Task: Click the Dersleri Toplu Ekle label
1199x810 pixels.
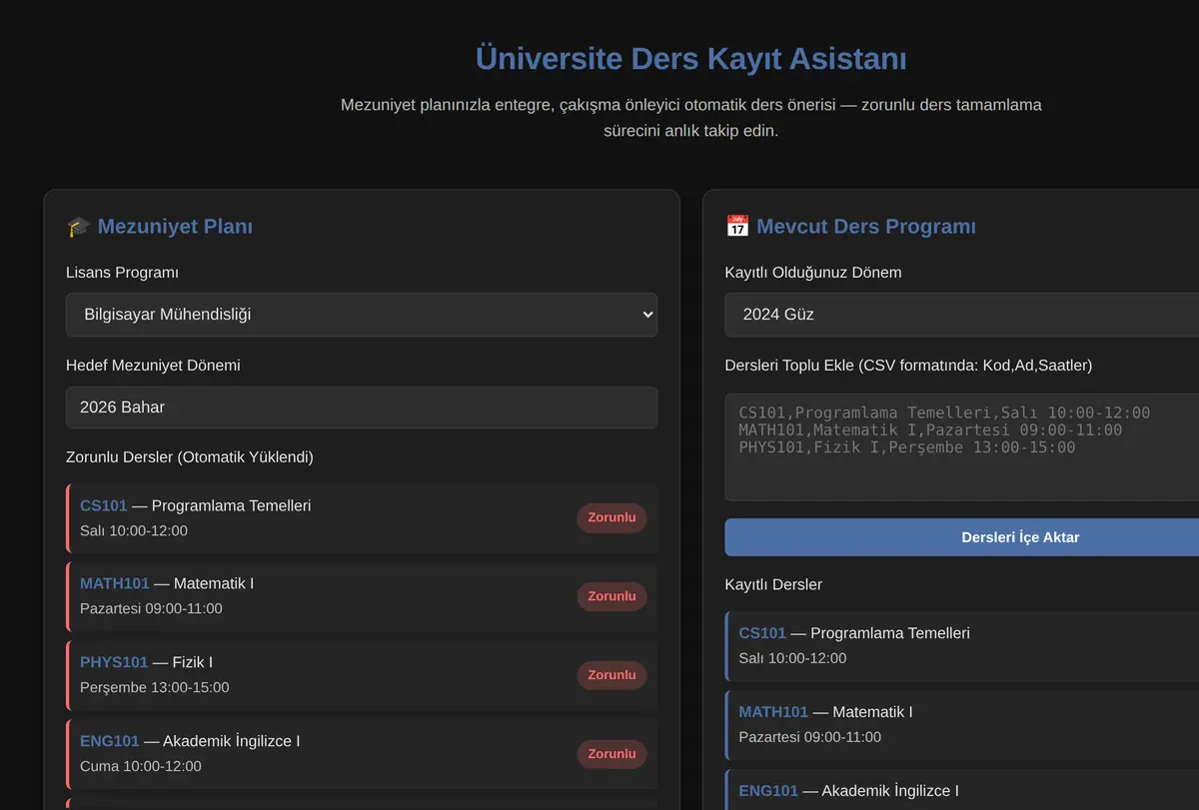Action: 908,366
